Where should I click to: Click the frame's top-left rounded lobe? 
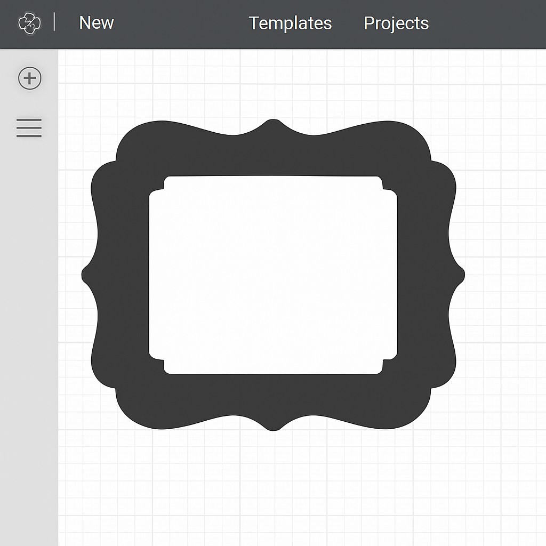136,144
